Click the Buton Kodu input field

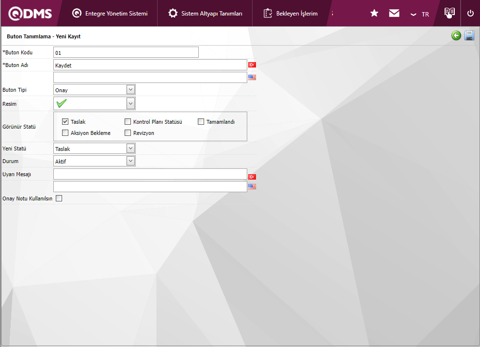[x=126, y=52]
